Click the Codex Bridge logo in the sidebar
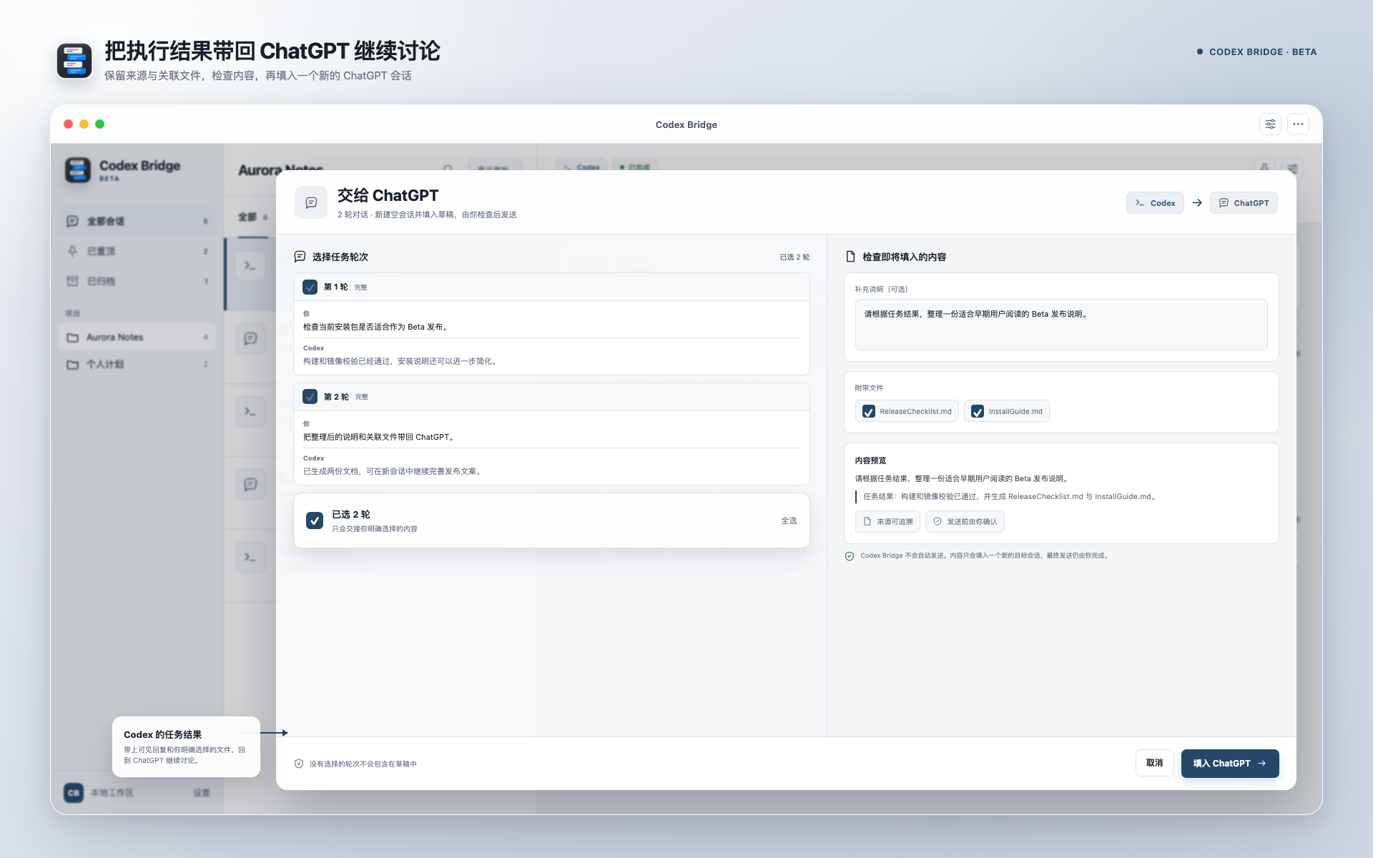The width and height of the screenshot is (1373, 858). [78, 170]
